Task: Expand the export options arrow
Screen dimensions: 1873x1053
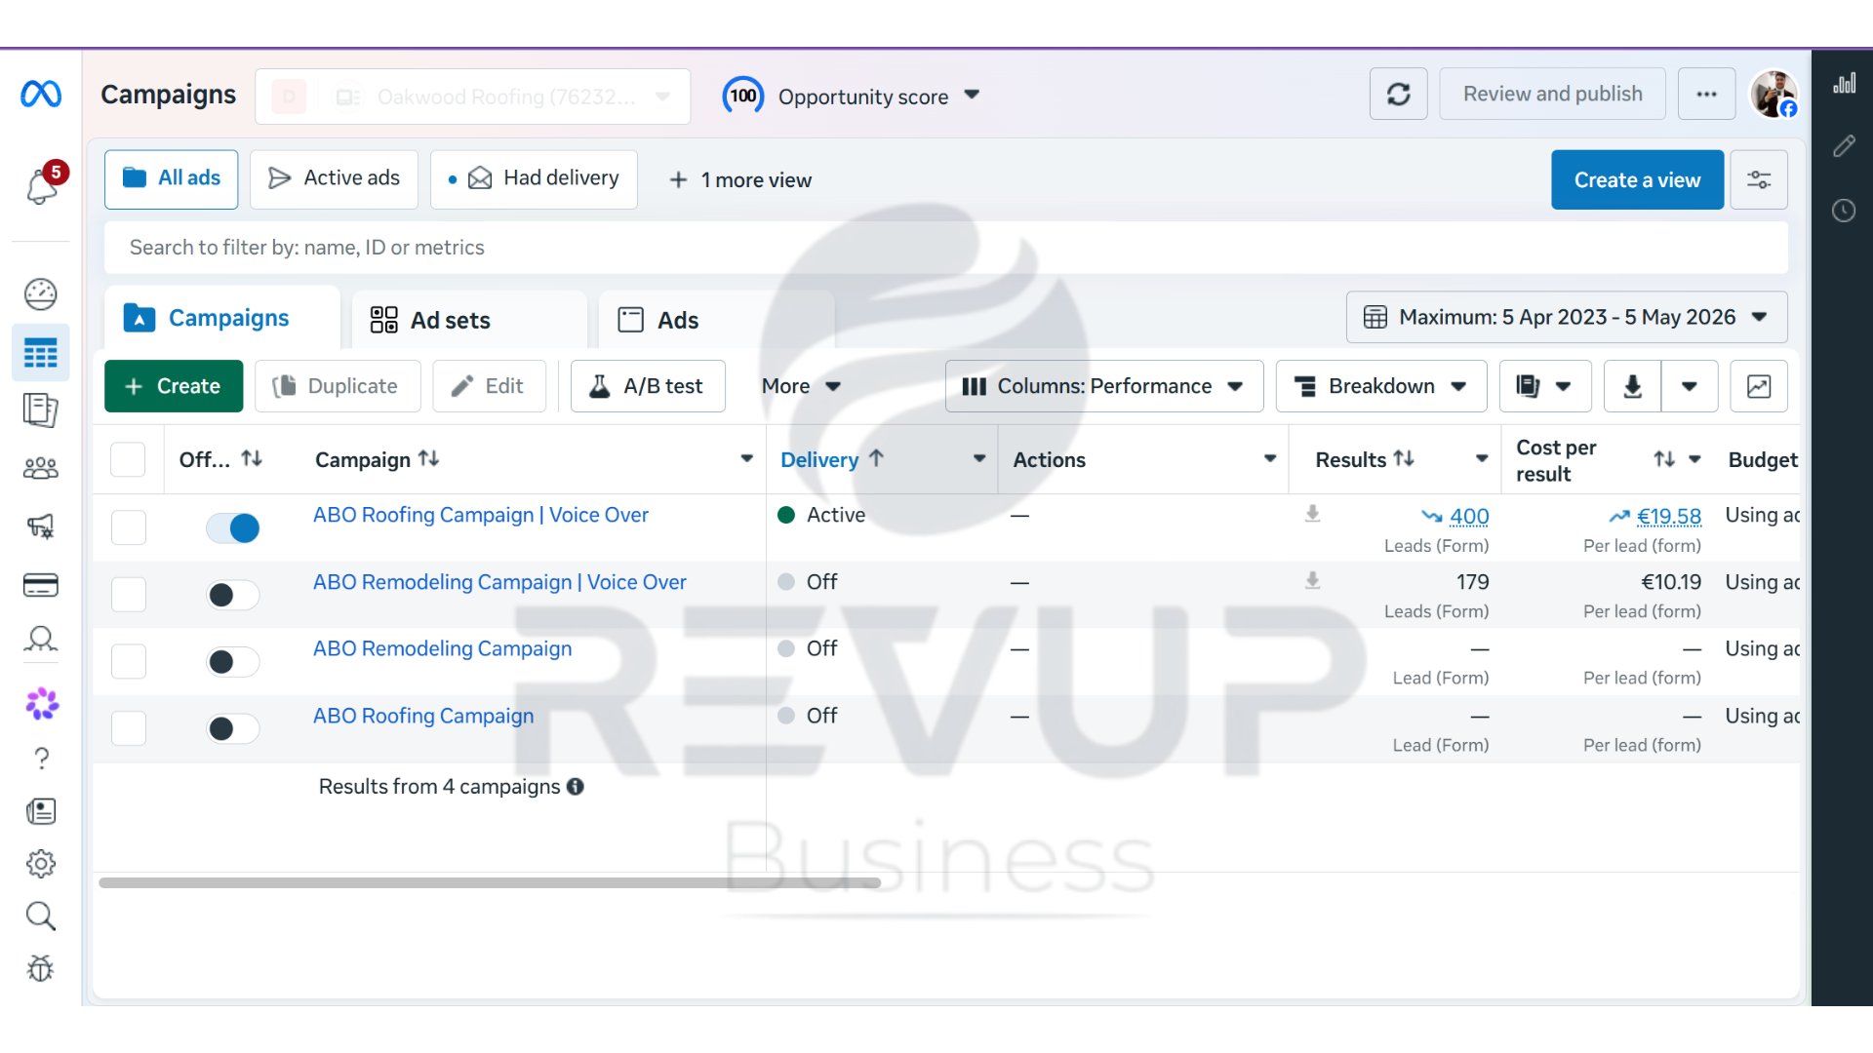Action: tap(1690, 386)
